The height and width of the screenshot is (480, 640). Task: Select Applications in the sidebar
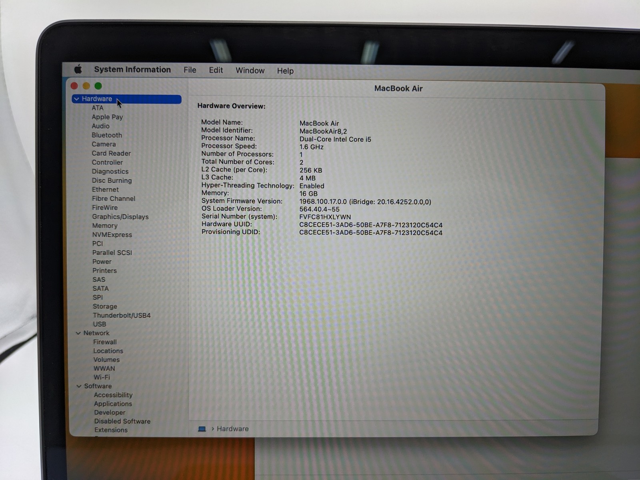pos(113,404)
